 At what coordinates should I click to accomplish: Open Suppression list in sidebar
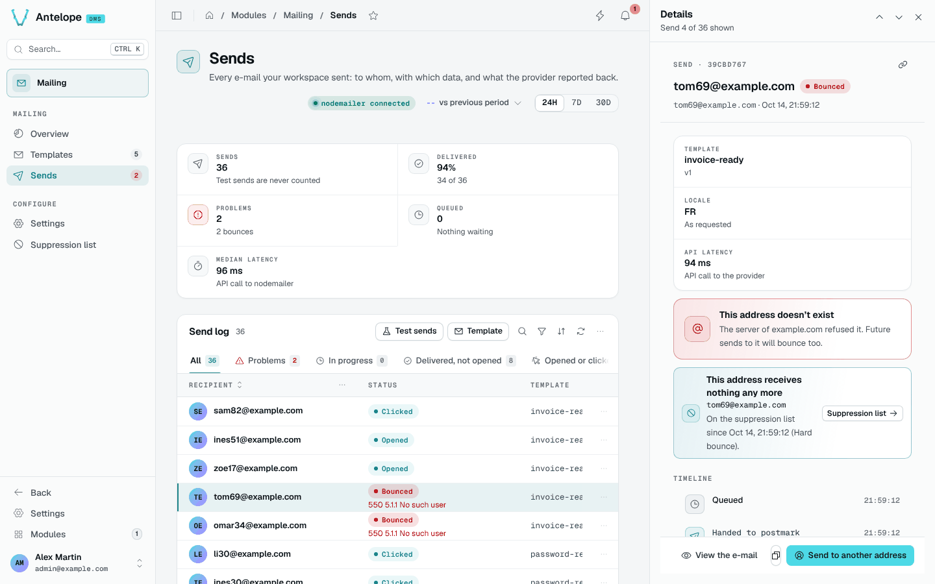[x=77, y=245]
